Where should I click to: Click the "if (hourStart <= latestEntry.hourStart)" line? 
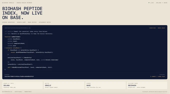click(23, 50)
